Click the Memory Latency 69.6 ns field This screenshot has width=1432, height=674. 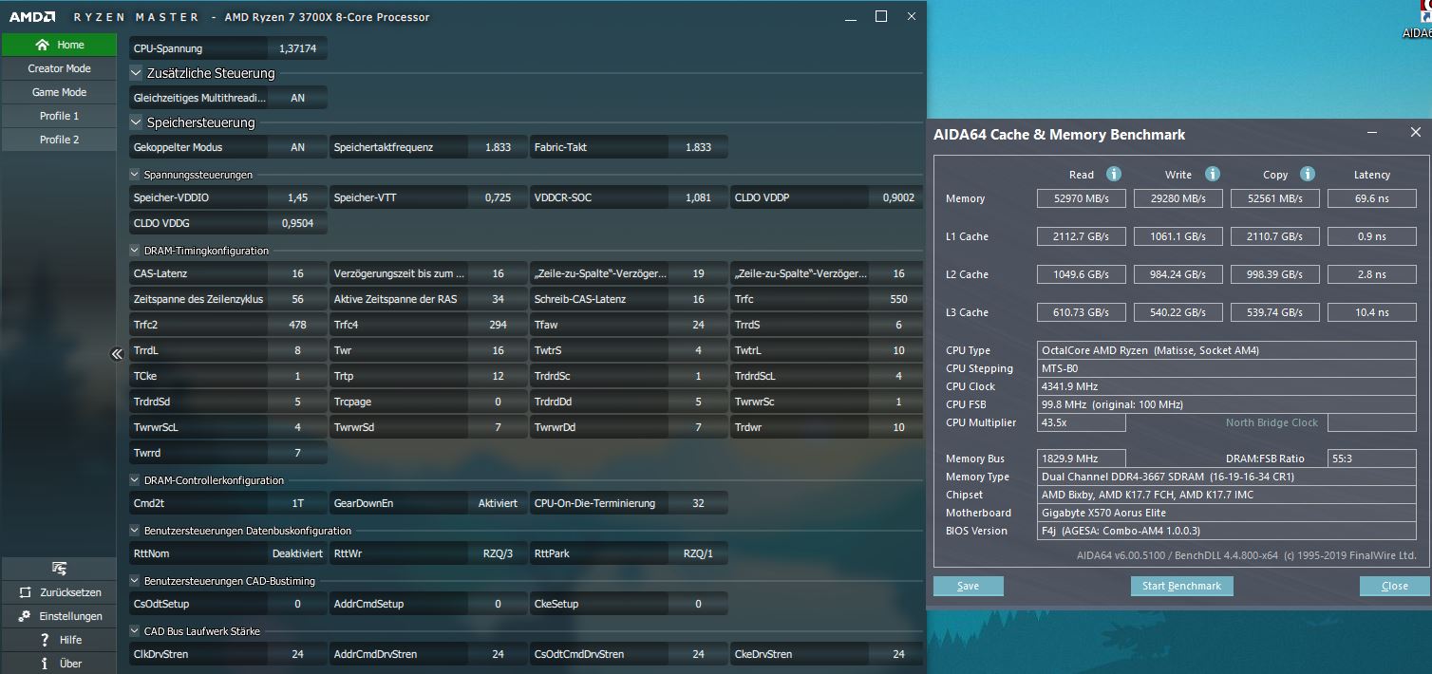pos(1372,198)
